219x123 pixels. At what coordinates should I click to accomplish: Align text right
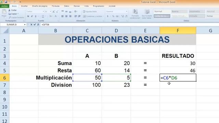70,16
